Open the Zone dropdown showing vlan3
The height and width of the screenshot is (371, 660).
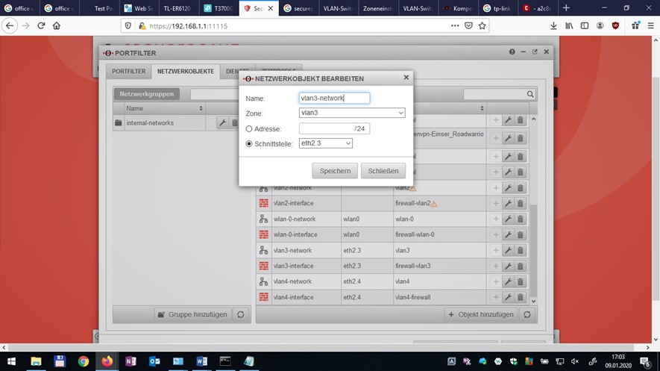tap(351, 113)
